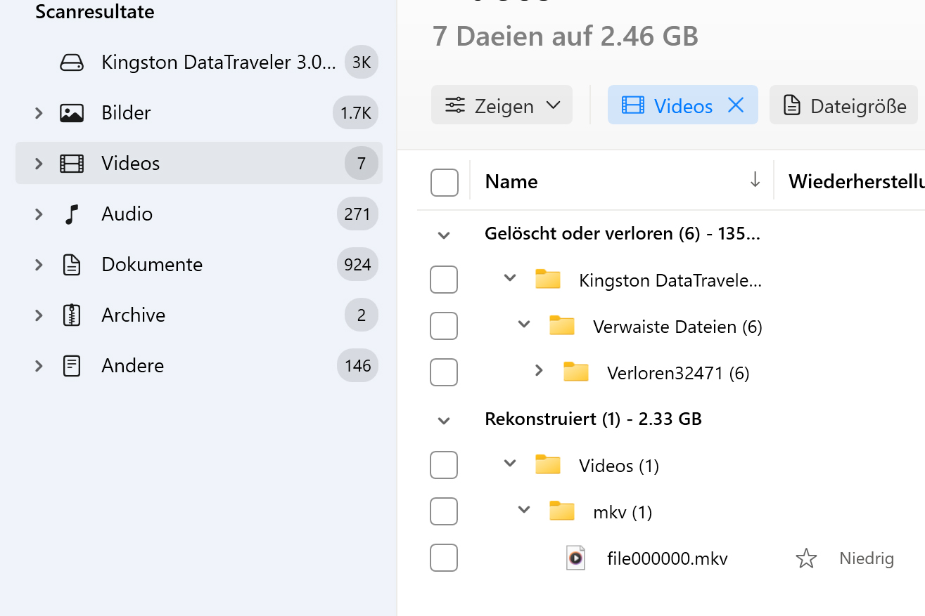Check the mkv (1) folder checkbox
Image resolution: width=925 pixels, height=616 pixels.
443,511
